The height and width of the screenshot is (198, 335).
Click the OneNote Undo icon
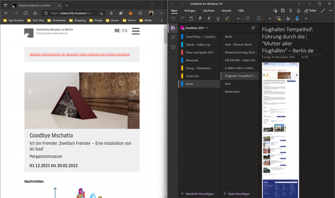tap(173, 19)
